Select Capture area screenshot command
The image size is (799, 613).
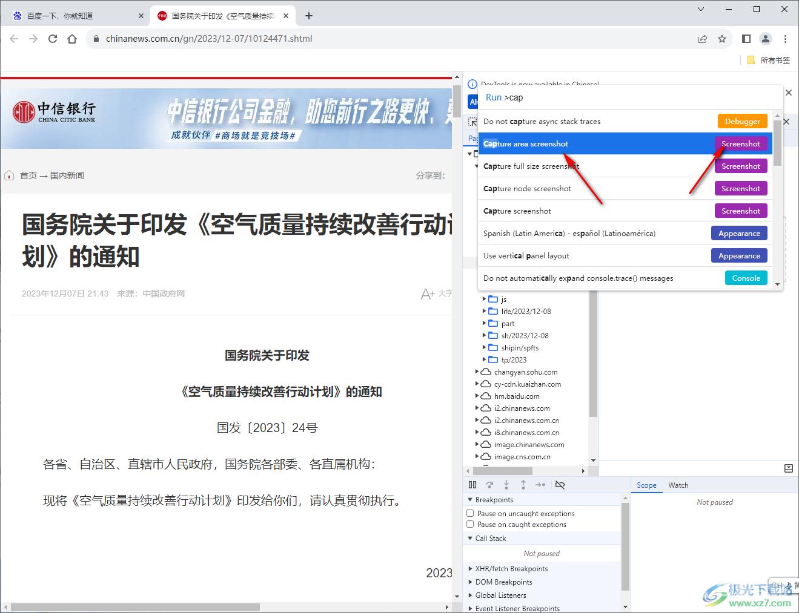pos(625,143)
